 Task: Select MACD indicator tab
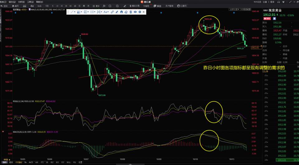click(31, 162)
